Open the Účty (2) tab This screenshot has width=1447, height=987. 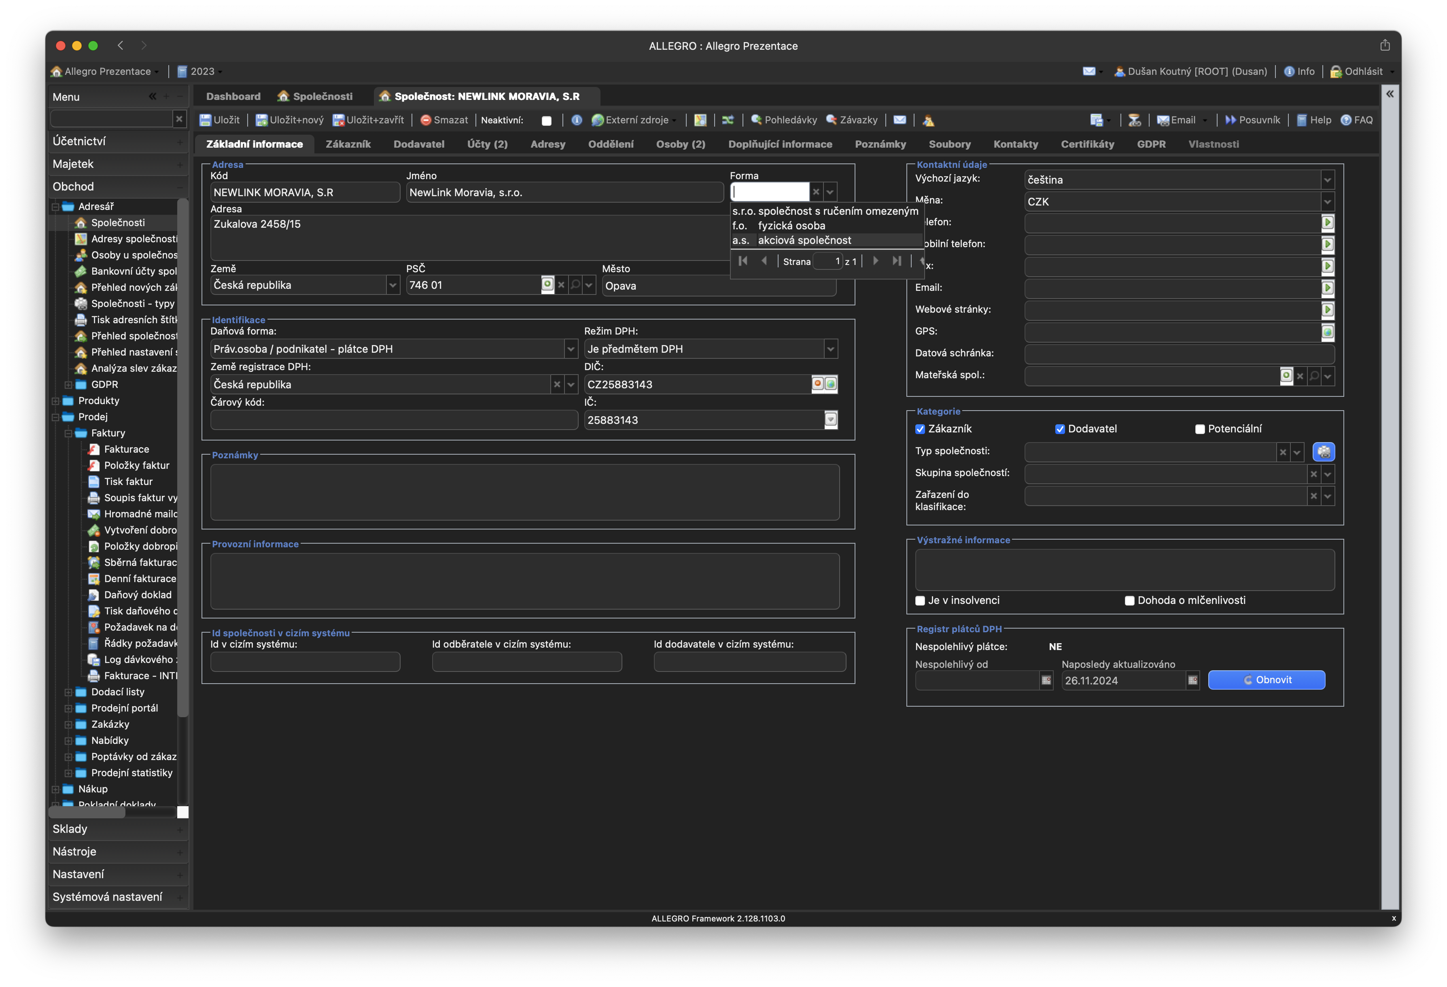pos(487,144)
